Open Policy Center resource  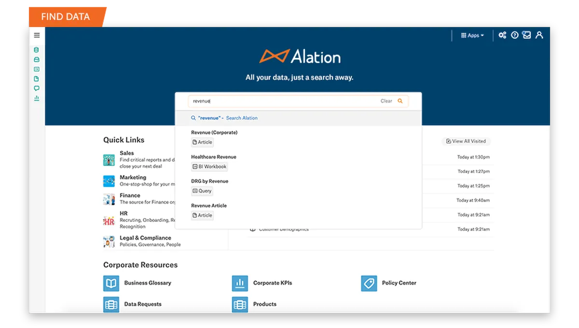pos(399,283)
